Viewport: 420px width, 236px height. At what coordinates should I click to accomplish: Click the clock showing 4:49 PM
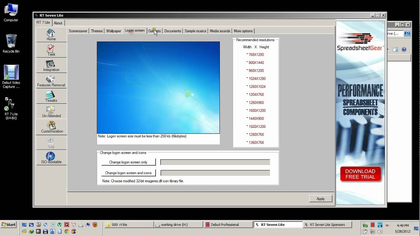403,226
